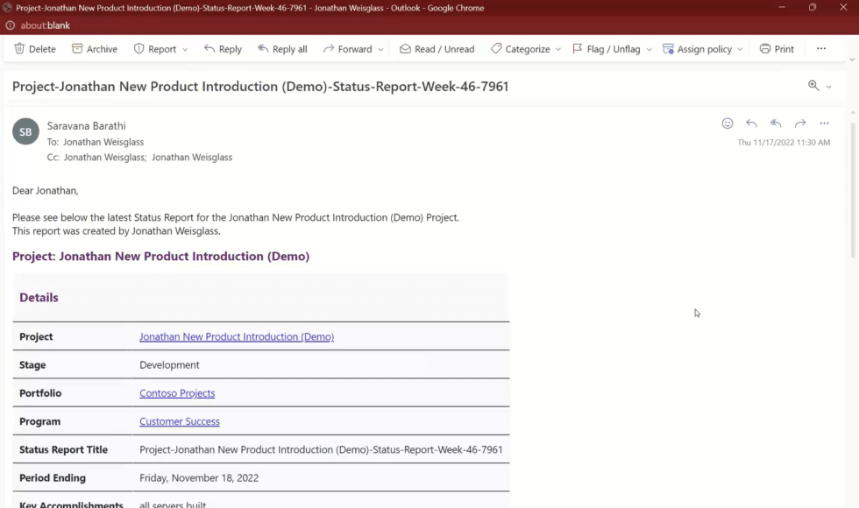Visit the Contoso Projects portfolio link
The height and width of the screenshot is (508, 859).
click(177, 392)
